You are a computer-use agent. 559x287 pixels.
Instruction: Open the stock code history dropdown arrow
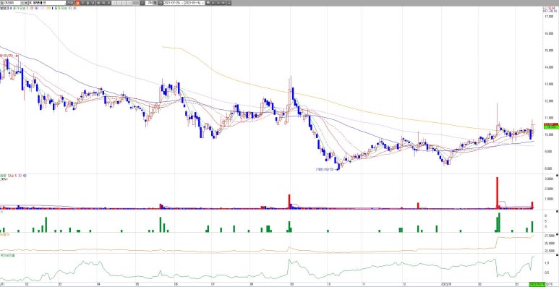[x=22, y=3]
